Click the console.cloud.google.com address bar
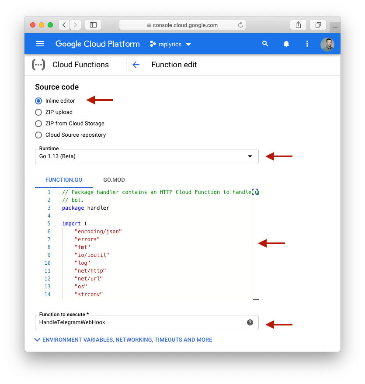 coord(183,25)
